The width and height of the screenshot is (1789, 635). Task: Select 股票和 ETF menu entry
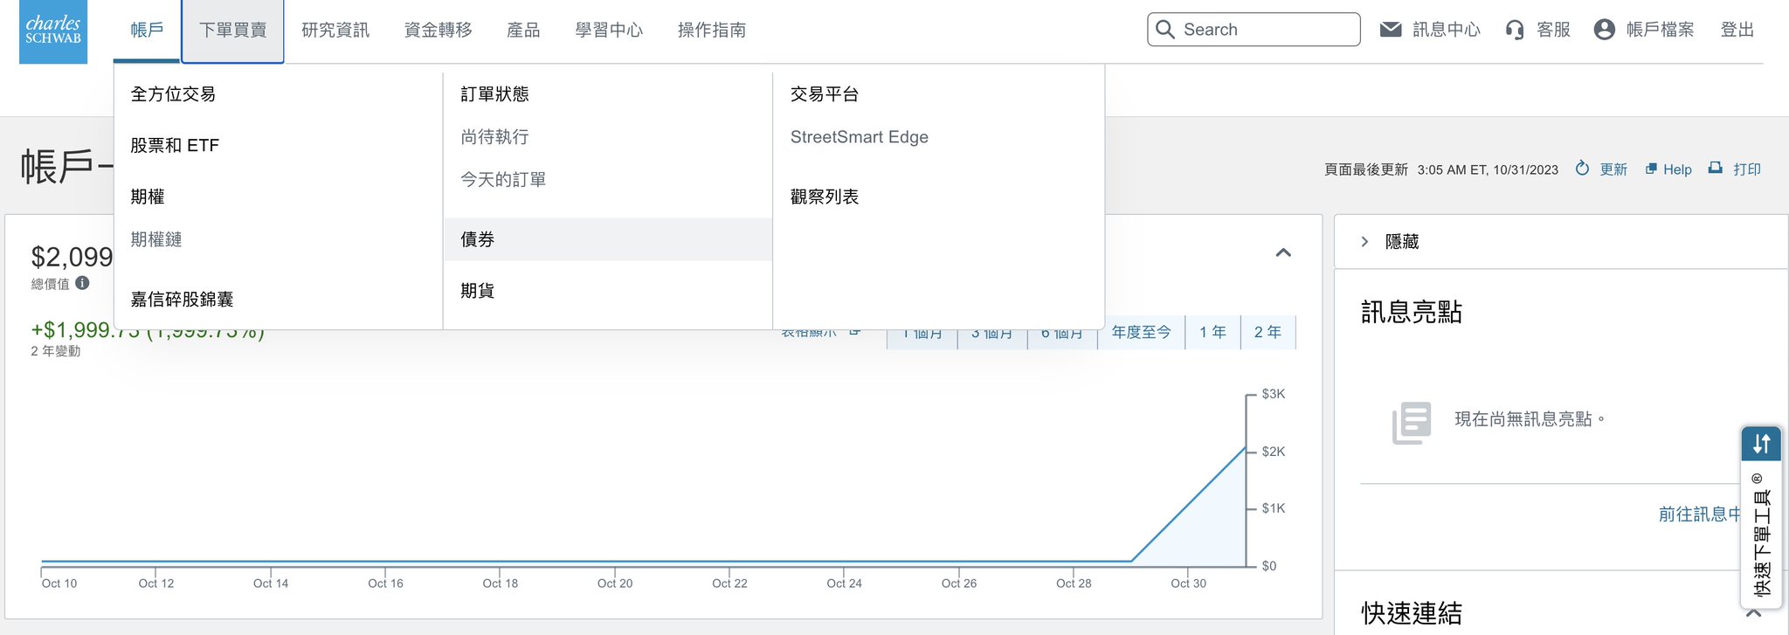coord(175,146)
